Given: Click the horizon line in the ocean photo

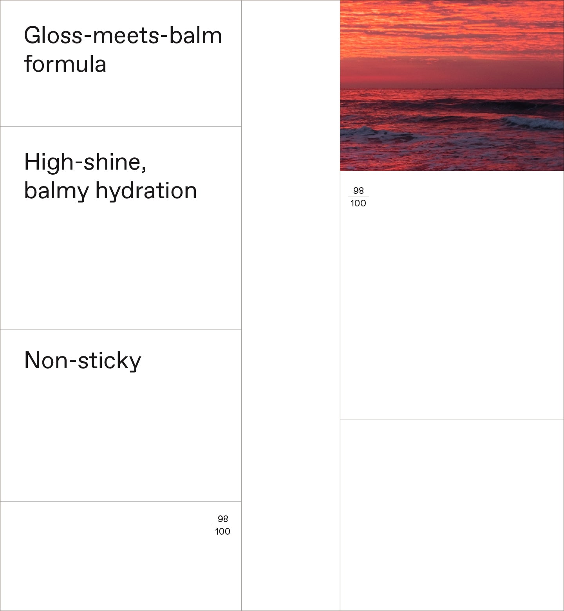Looking at the screenshot, I should pos(452,89).
